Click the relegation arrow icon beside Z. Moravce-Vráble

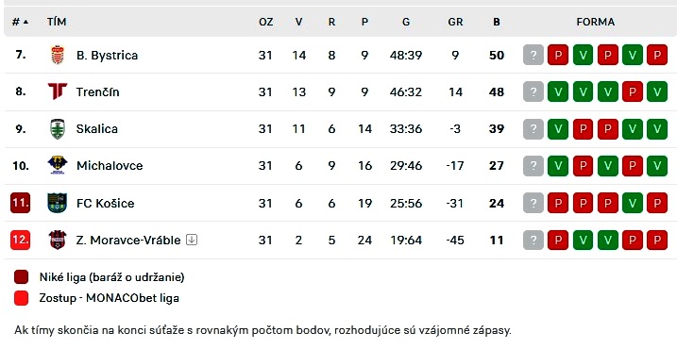(192, 240)
